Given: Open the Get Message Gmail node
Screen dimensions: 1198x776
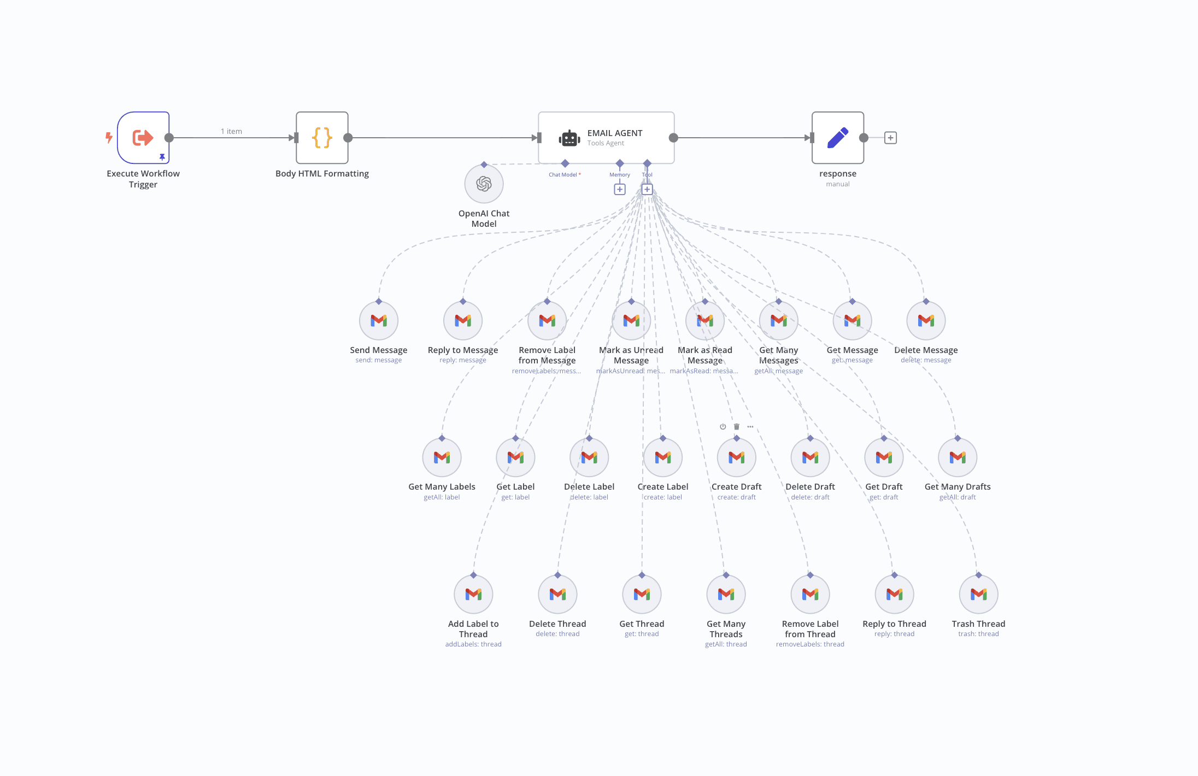Looking at the screenshot, I should pos(853,320).
